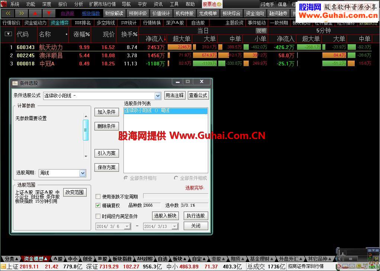
Task: Click the double right arrow navigation icon
Action: point(21,14)
